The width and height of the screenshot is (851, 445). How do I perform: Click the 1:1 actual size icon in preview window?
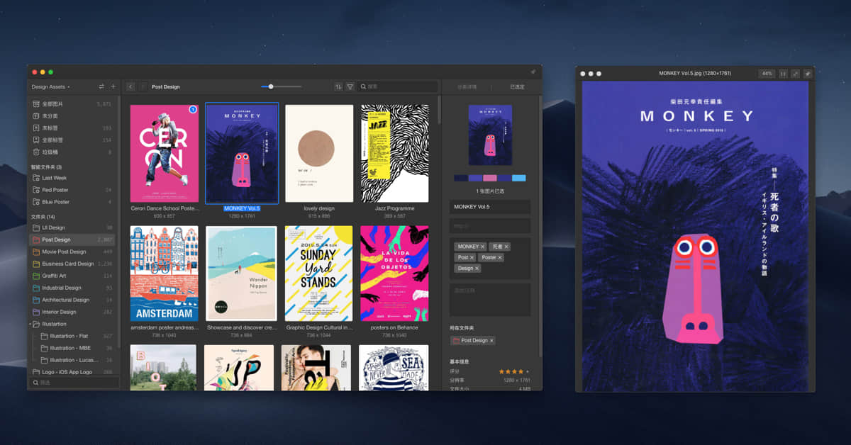click(784, 73)
